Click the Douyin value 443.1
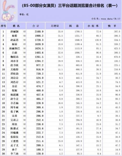This screenshot has height=156, width=122. (x=79, y=78)
